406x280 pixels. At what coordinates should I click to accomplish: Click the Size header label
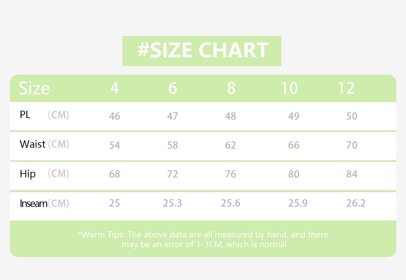(x=34, y=88)
